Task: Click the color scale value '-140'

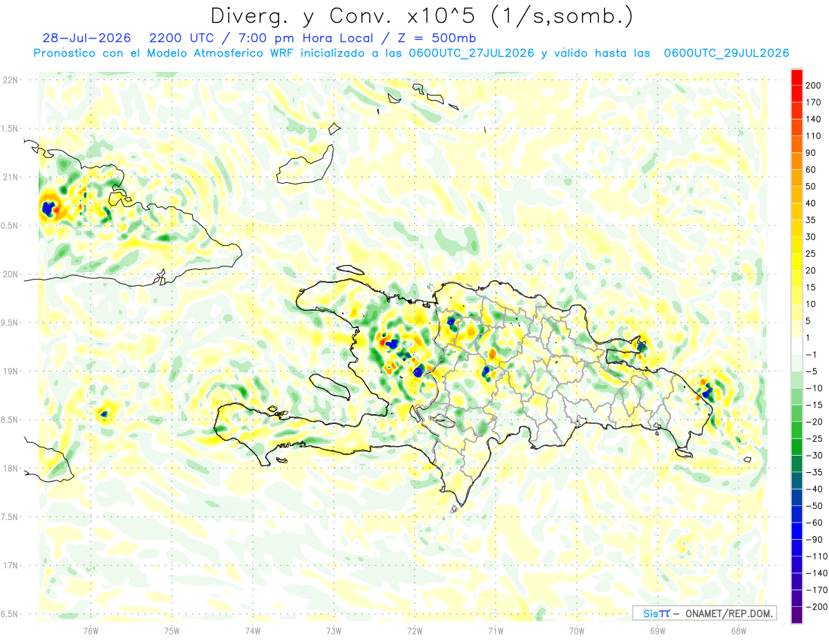Action: (818, 573)
